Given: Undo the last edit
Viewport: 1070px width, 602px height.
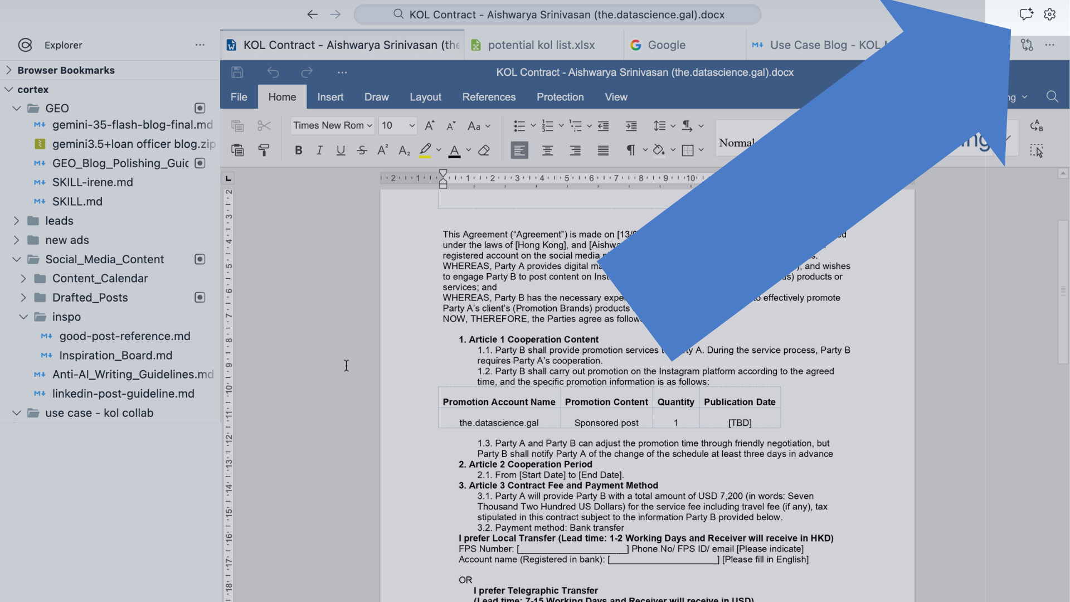Looking at the screenshot, I should pos(273,72).
